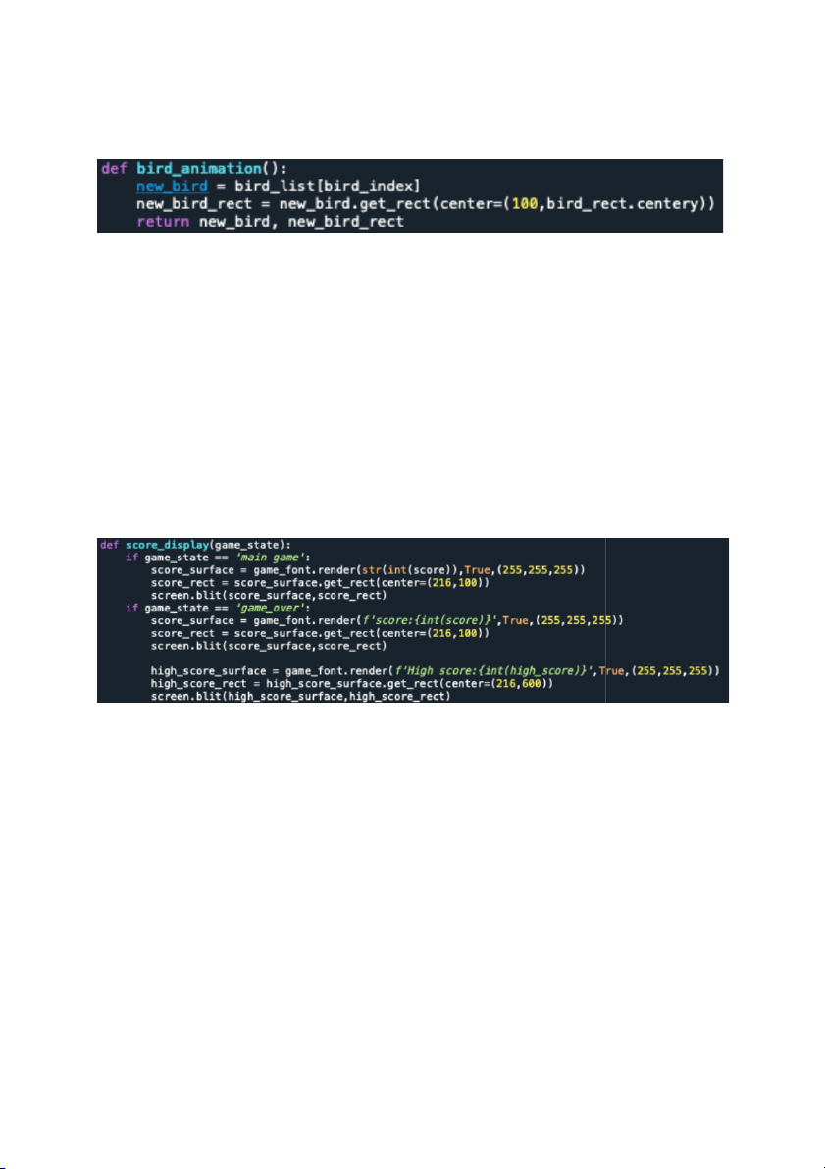Click the def keyword before bird_animation
825x1169 pixels.
click(x=114, y=169)
